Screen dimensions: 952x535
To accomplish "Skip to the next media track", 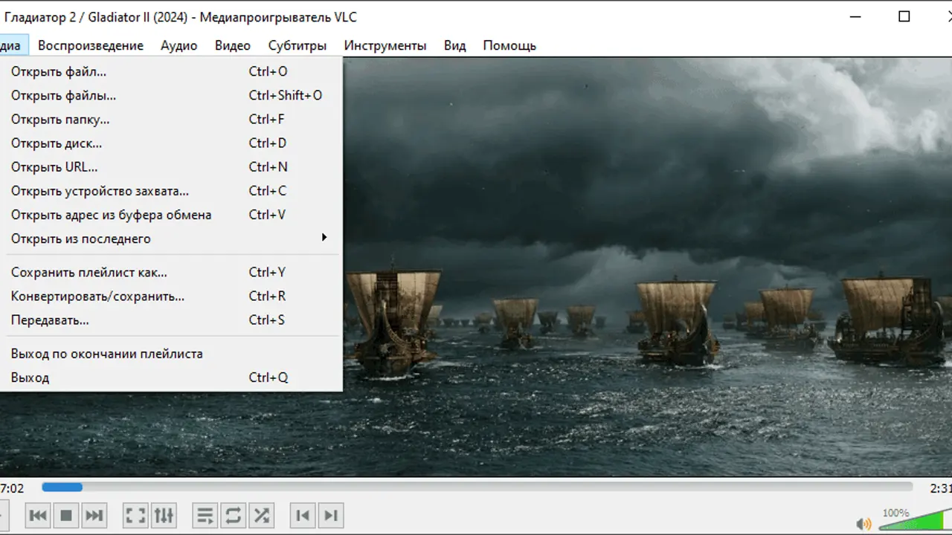I will (x=94, y=515).
